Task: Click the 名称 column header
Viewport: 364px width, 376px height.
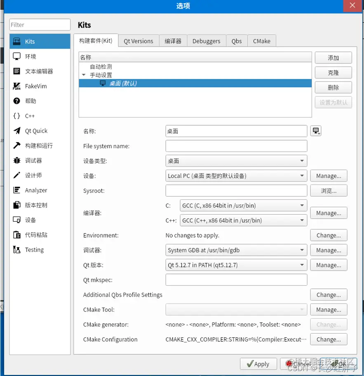Action: pyautogui.click(x=195, y=57)
